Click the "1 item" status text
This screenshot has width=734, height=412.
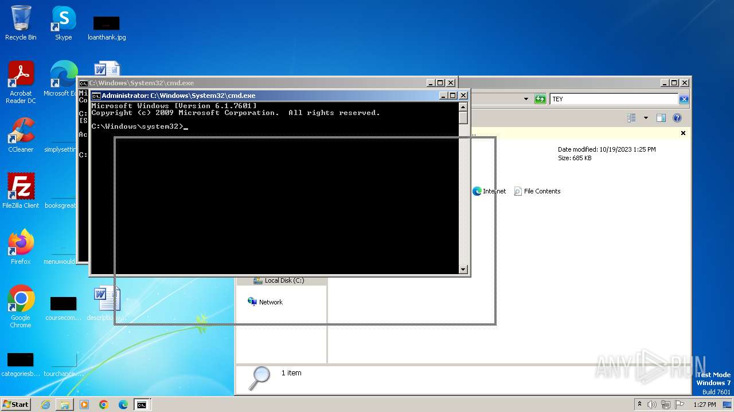(x=291, y=373)
